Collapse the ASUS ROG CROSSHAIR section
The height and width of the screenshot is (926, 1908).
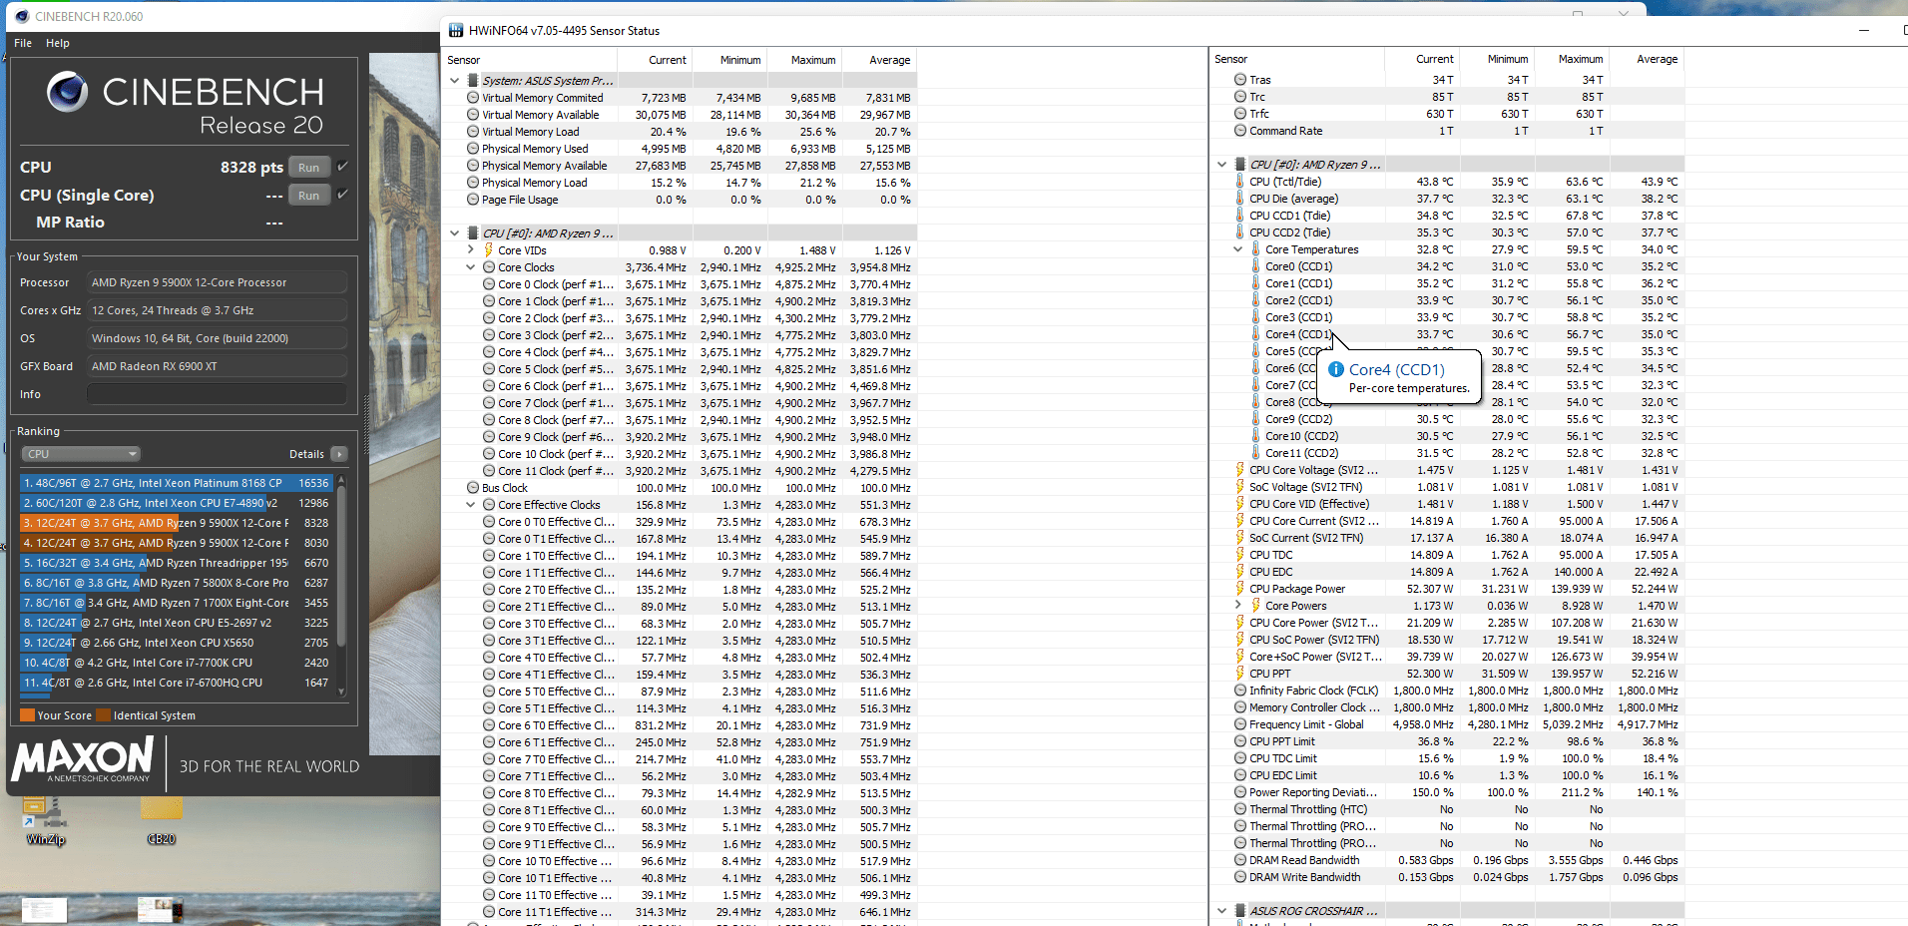tap(1222, 911)
